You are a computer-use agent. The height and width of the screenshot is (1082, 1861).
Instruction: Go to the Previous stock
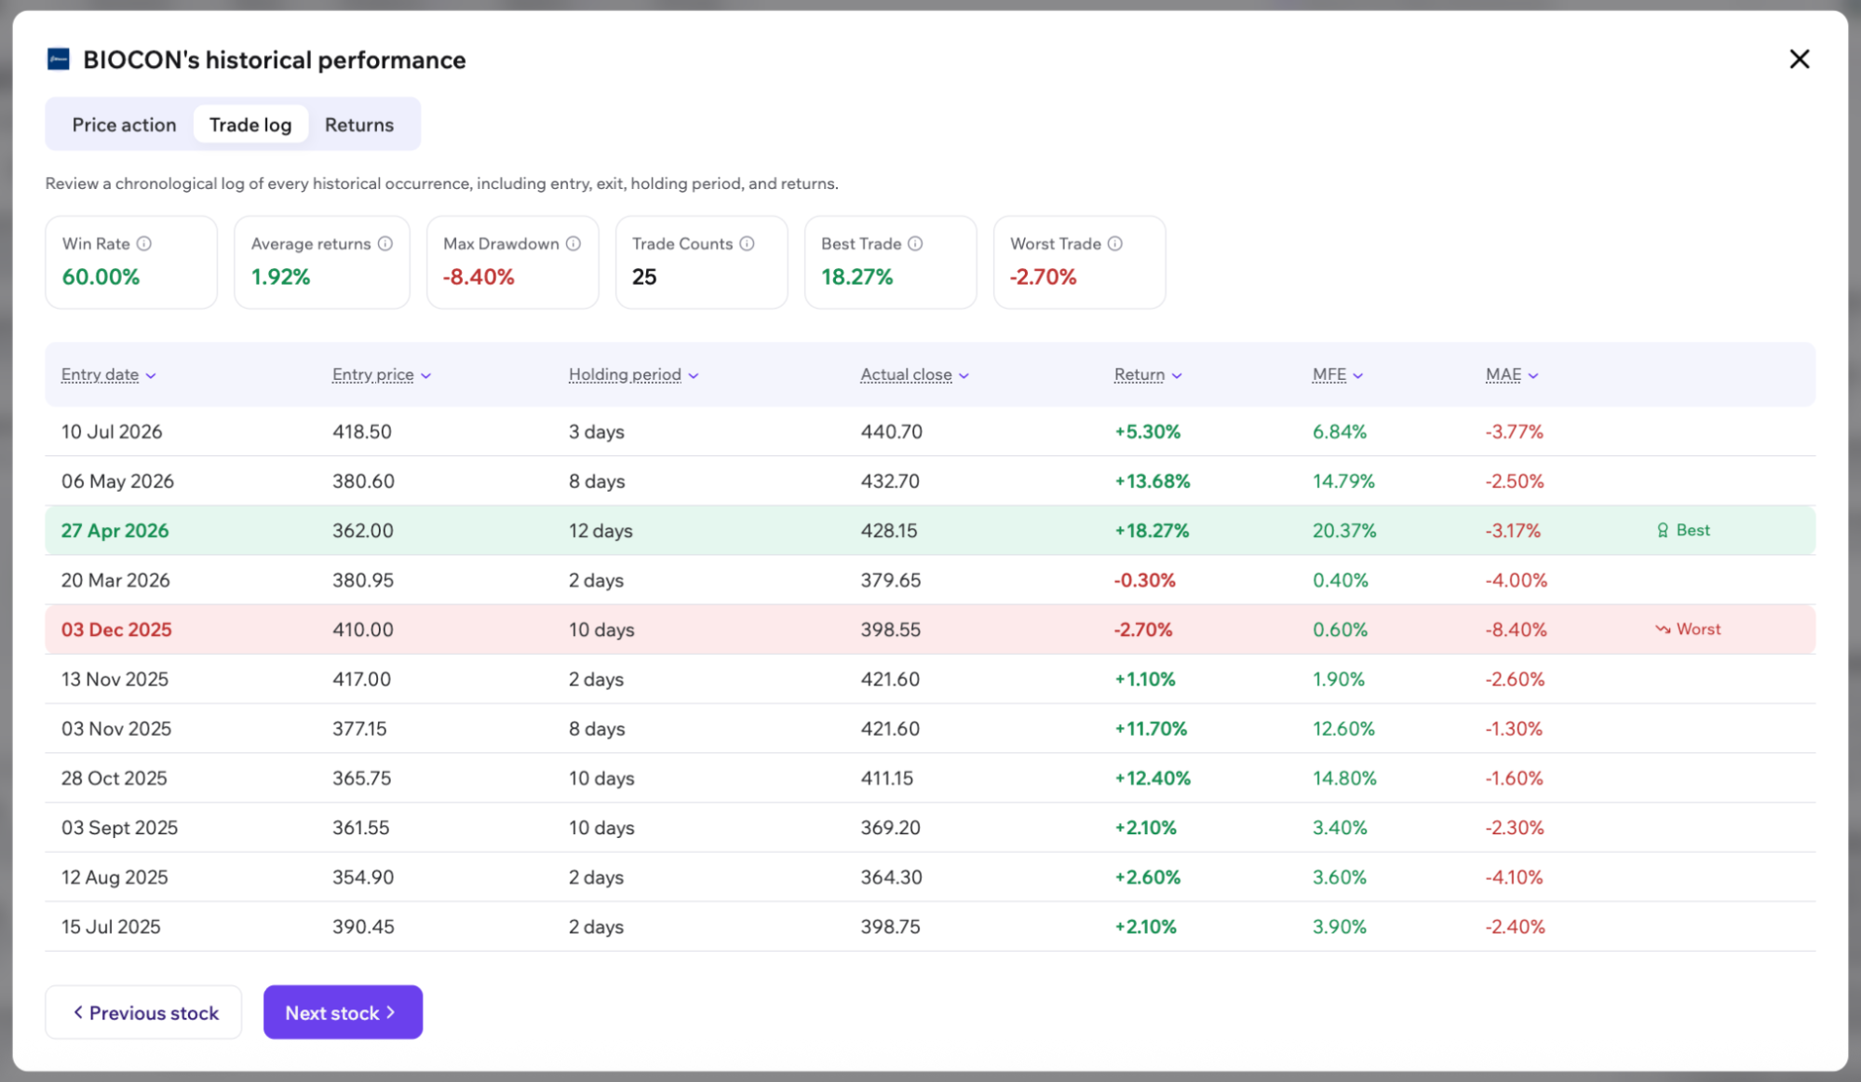pyautogui.click(x=143, y=1012)
